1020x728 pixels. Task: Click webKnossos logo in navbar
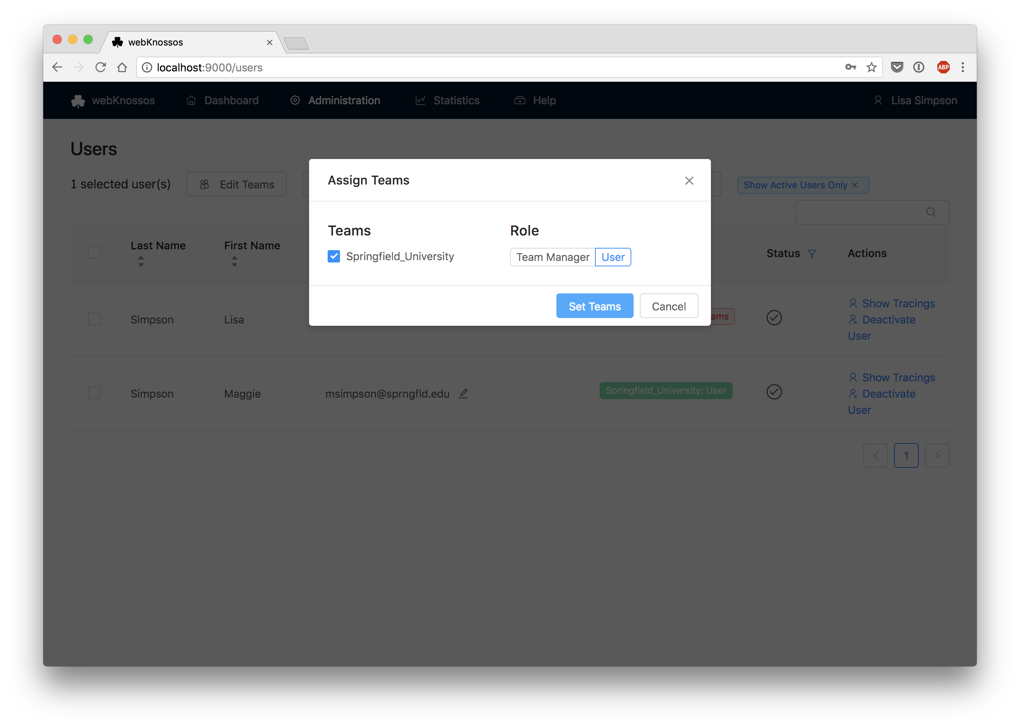point(113,100)
